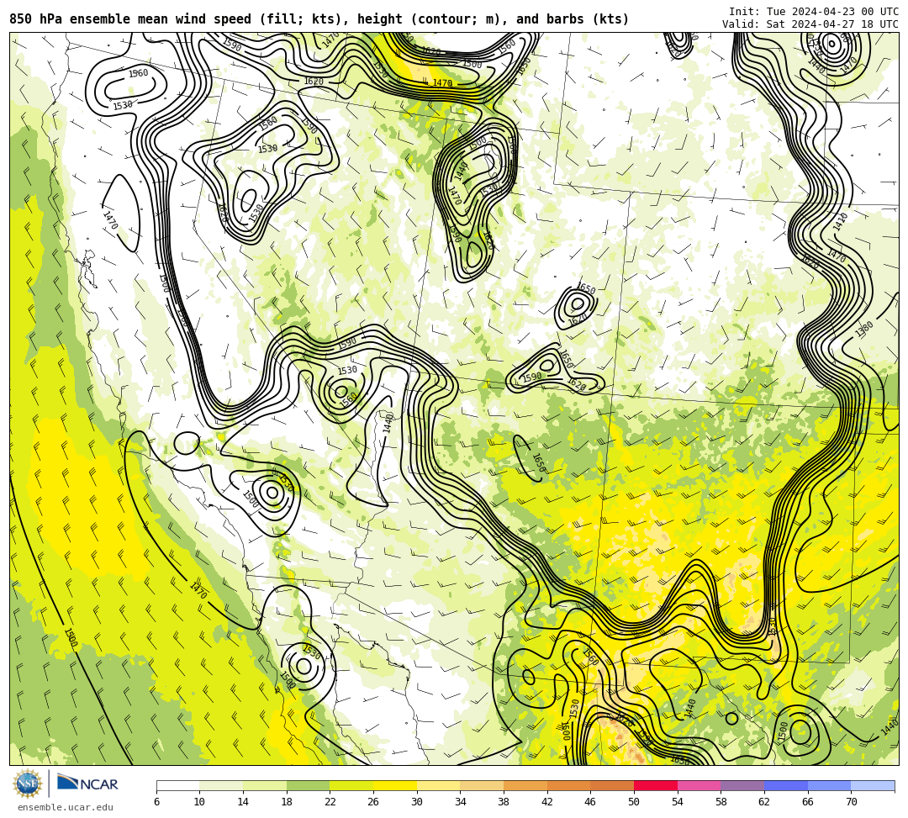
Task: Select the 'Init: Tue 2024-04-23 00 UTC' text
Action: click(x=814, y=12)
